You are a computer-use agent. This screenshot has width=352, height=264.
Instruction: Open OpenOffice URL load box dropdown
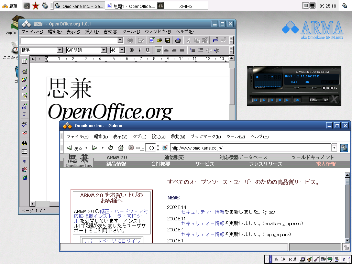point(120,40)
